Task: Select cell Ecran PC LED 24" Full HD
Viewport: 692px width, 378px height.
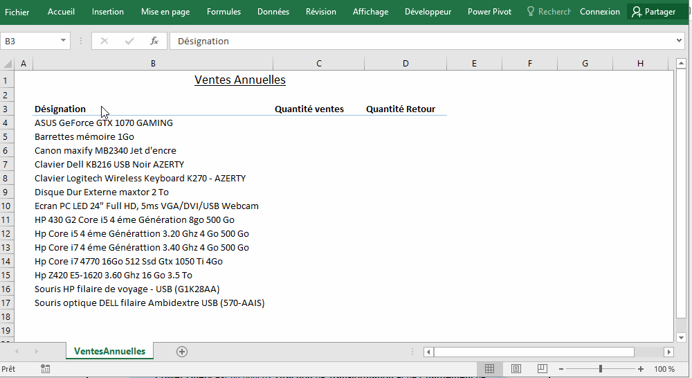Action: pos(153,206)
